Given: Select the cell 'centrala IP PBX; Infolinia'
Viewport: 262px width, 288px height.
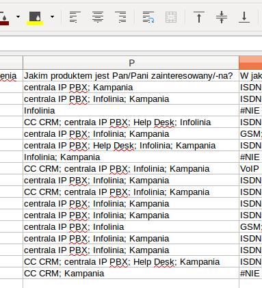Looking at the screenshot, I should tap(131, 226).
